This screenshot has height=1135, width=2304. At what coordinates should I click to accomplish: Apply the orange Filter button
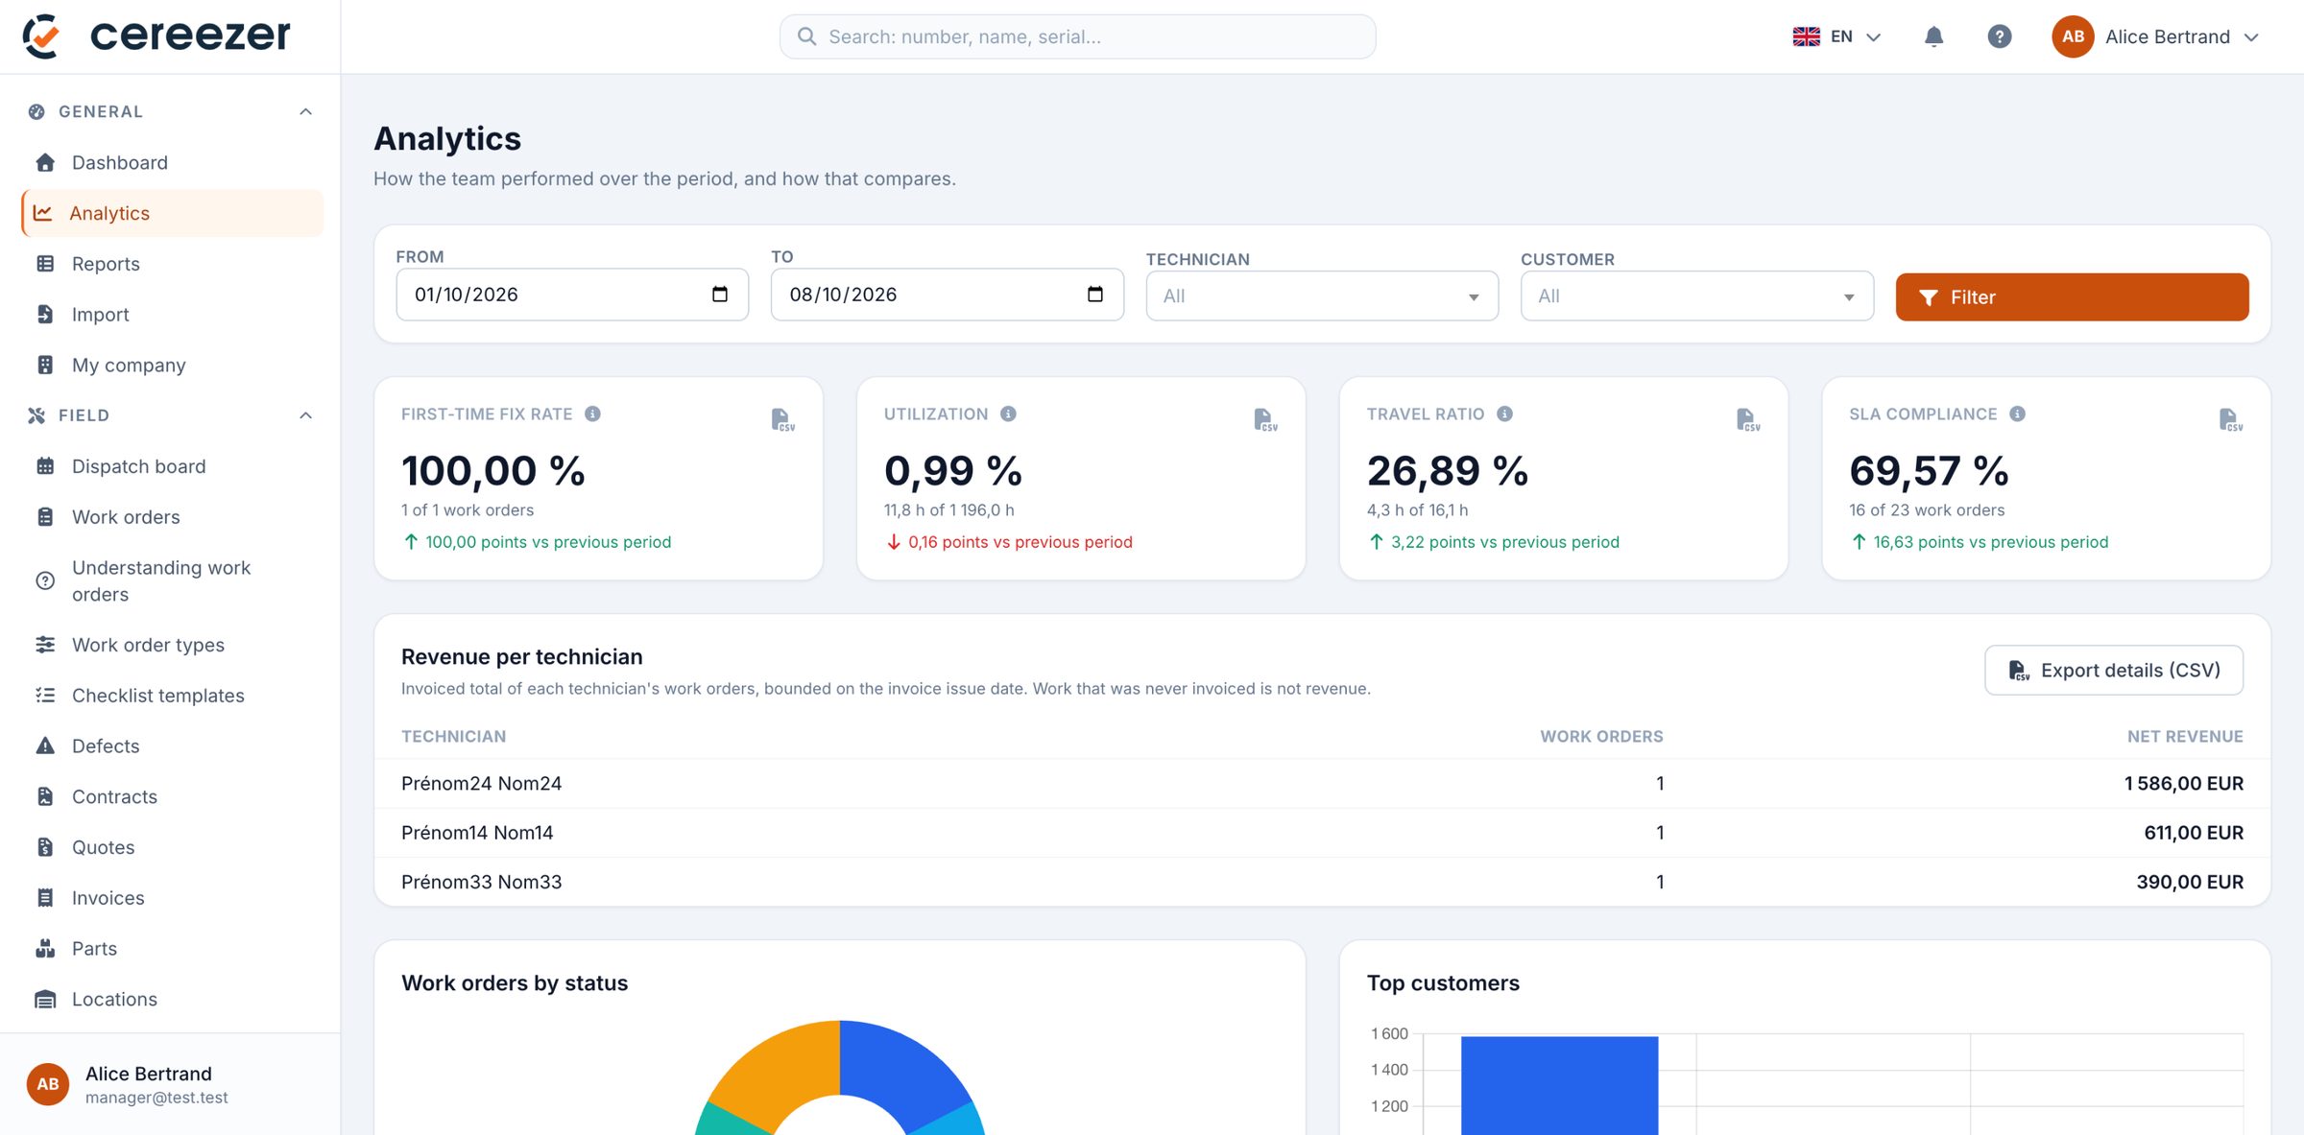pyautogui.click(x=2072, y=297)
